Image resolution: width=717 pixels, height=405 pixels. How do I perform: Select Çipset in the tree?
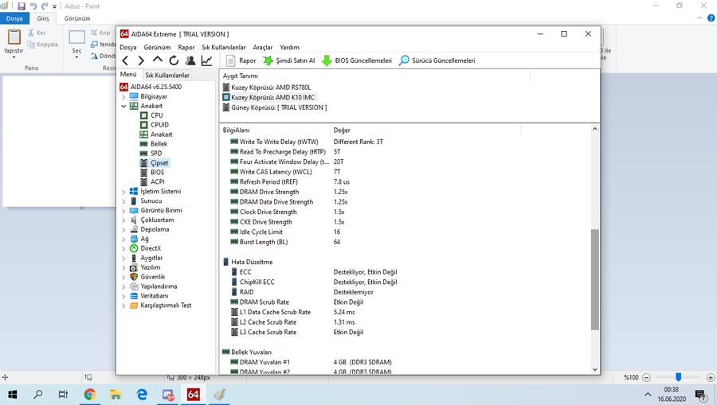[159, 163]
